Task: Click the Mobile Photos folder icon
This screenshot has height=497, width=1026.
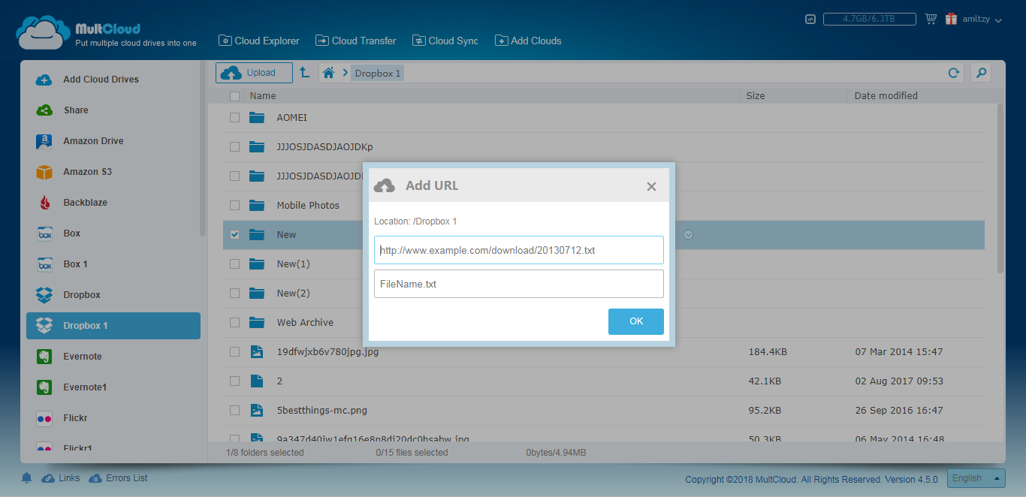Action: coord(258,206)
